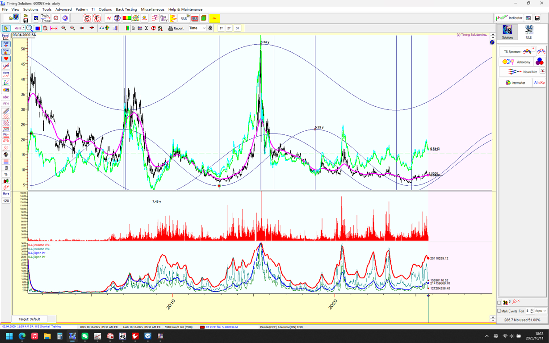Switch to the Solutions tab
Image resolution: width=549 pixels, height=343 pixels.
pos(507,32)
